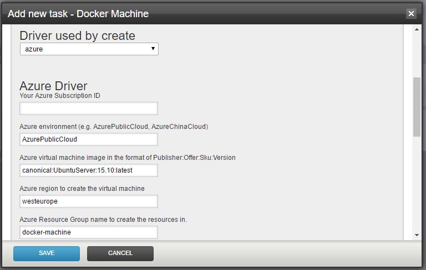Cancel adding the new task

tap(120, 253)
